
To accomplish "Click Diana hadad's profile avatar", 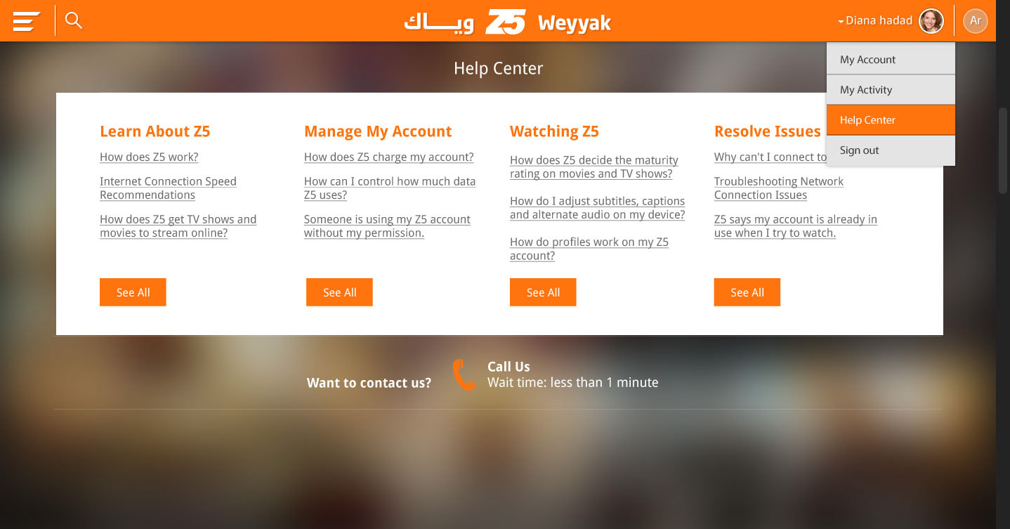I will (931, 21).
